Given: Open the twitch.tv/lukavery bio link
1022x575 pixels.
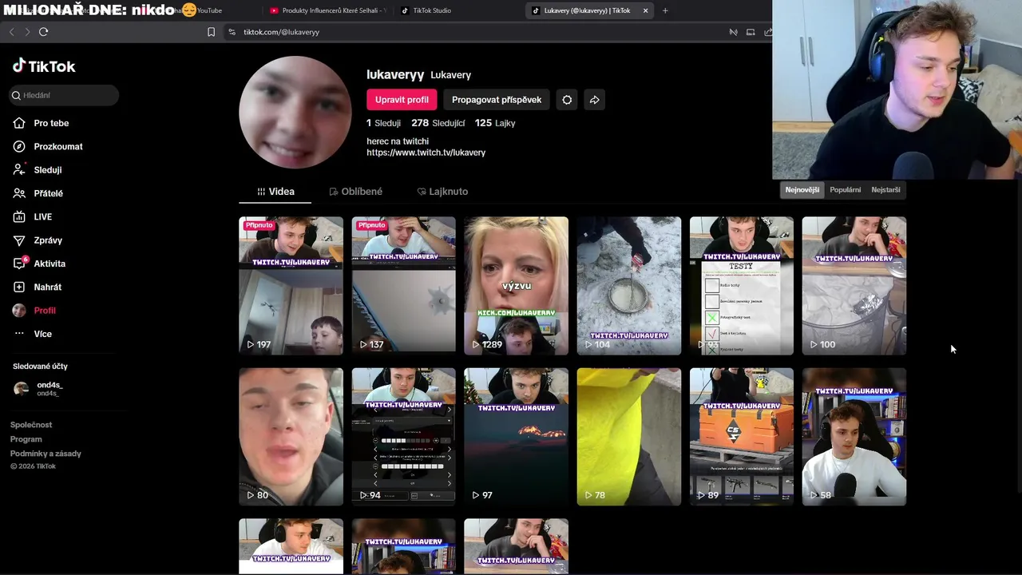Looking at the screenshot, I should (x=426, y=153).
